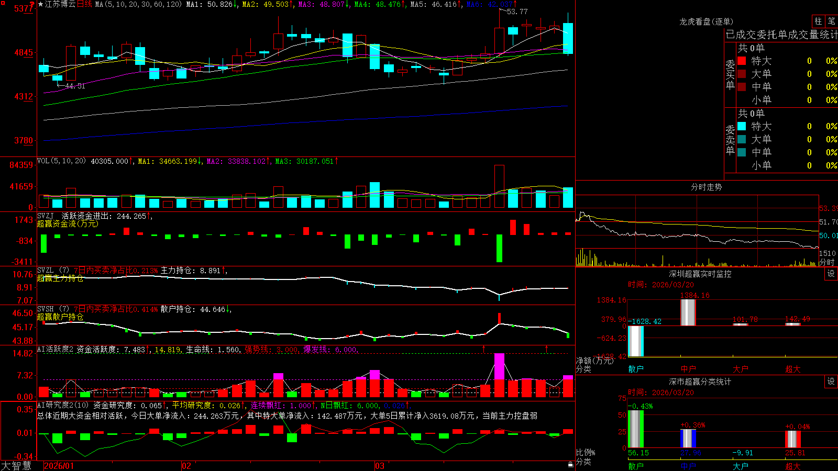This screenshot has height=471, width=838.
Task: Click the 大智慧 label at bottom-left
Action: pyautogui.click(x=16, y=466)
